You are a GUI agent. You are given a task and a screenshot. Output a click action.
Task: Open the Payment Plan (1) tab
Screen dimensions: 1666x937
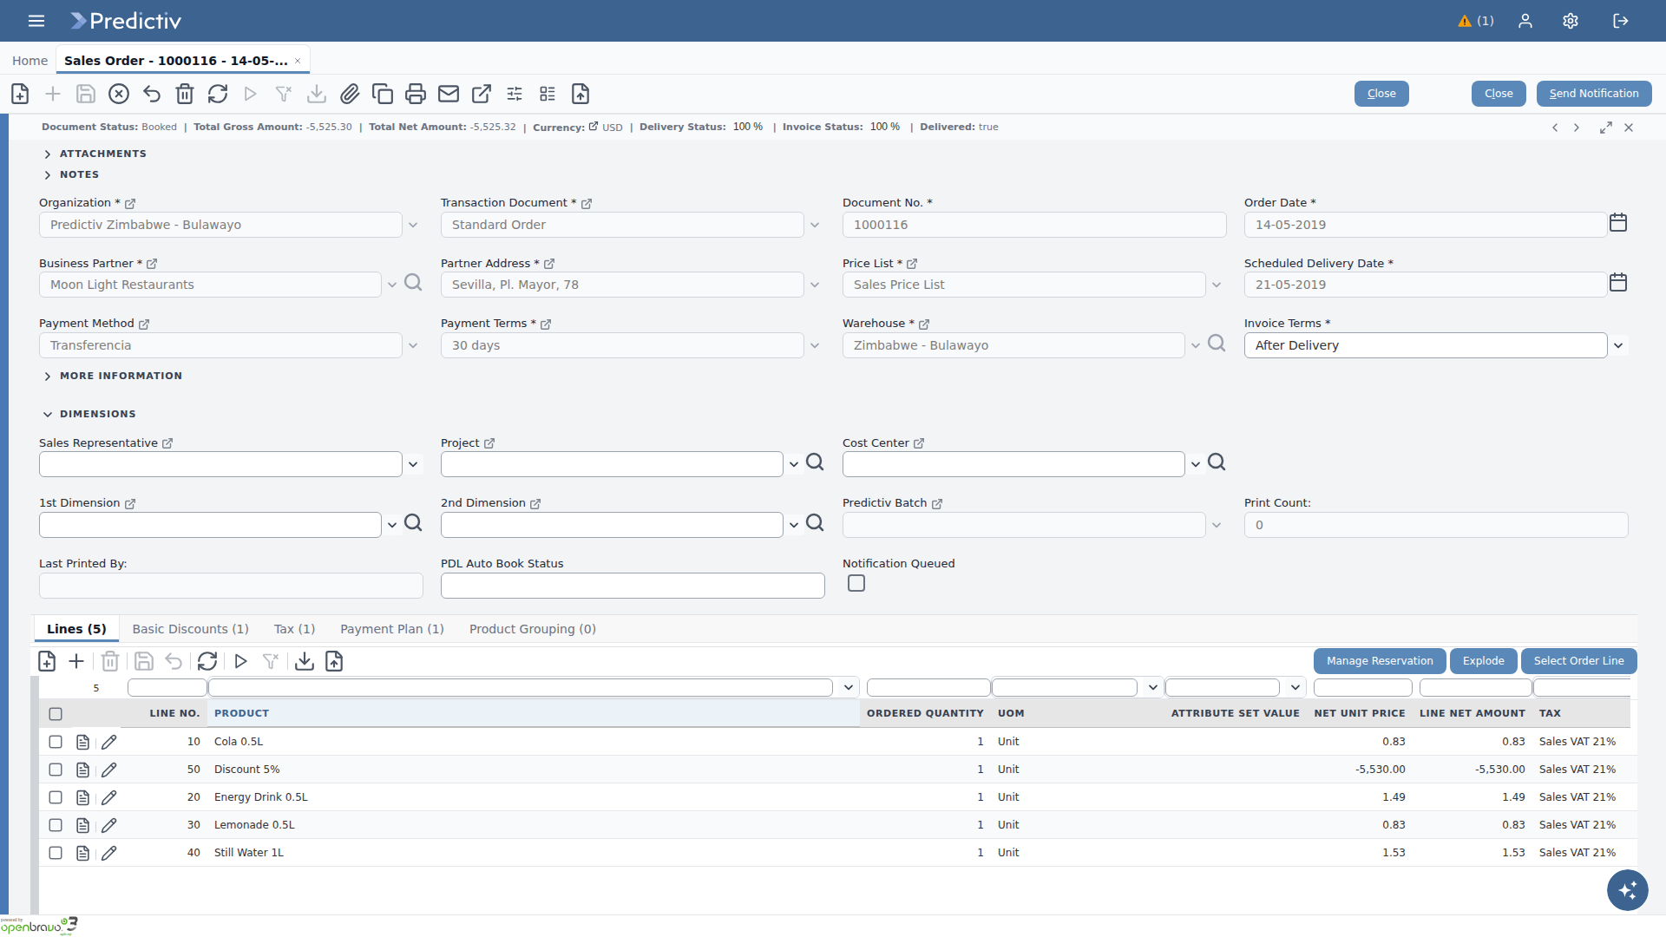pyautogui.click(x=392, y=629)
